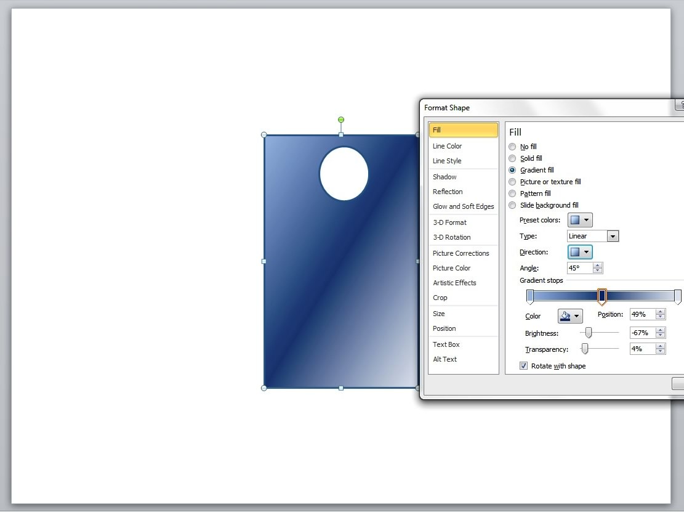Switch to the Shadow category
The width and height of the screenshot is (684, 512).
[x=445, y=176]
